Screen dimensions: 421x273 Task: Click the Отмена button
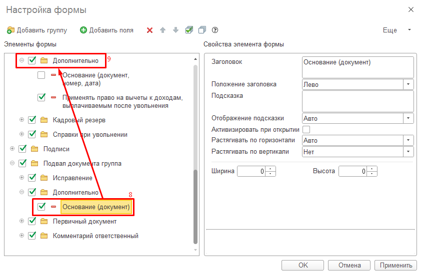(x=349, y=265)
